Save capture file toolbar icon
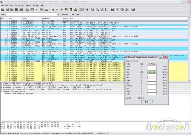This screenshot has width=191, height=135. [x=32, y=10]
